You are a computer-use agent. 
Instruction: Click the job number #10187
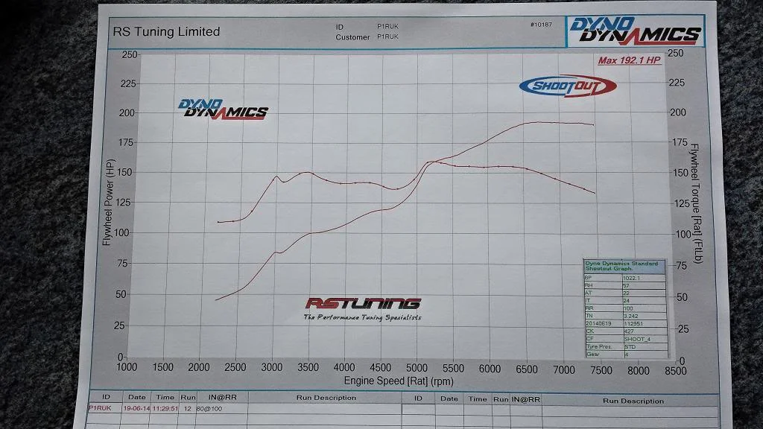coord(541,25)
